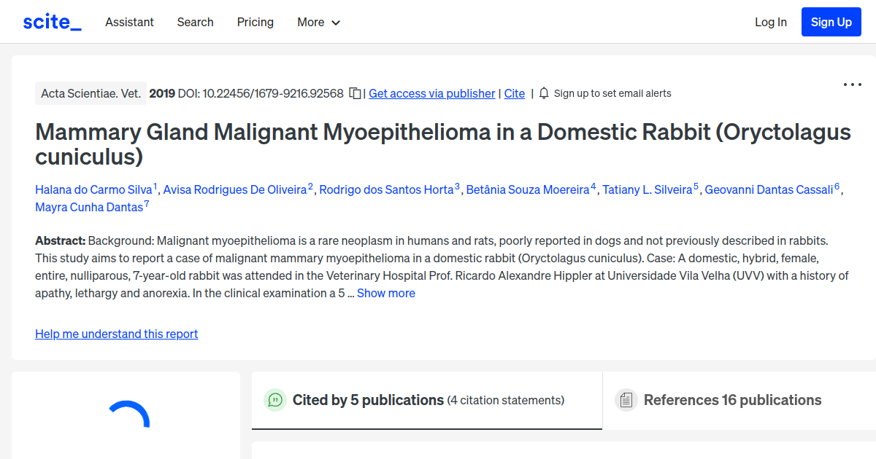Viewport: 876px width, 459px height.
Task: Open the More navigation dropdown
Action: [x=318, y=22]
